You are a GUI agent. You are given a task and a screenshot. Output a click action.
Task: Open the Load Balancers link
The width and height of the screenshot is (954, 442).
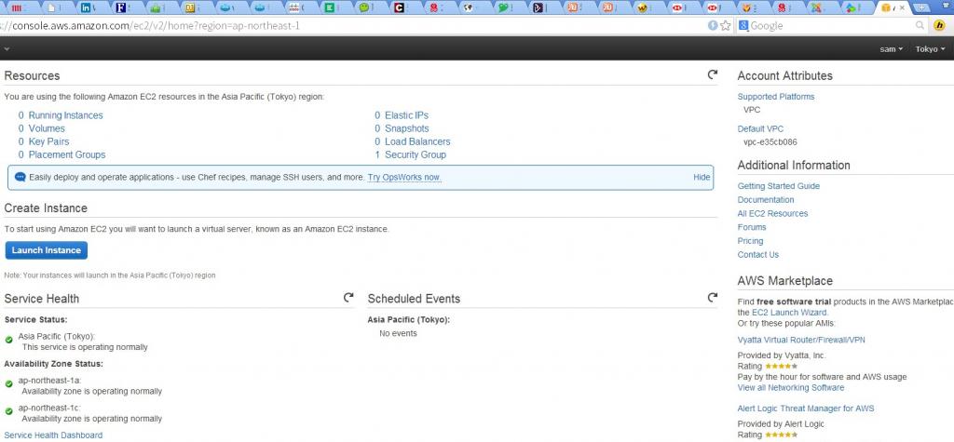[417, 141]
